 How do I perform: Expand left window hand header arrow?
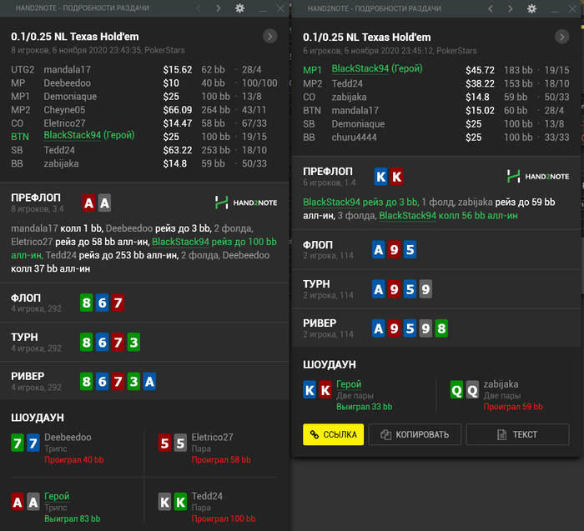coord(270,36)
